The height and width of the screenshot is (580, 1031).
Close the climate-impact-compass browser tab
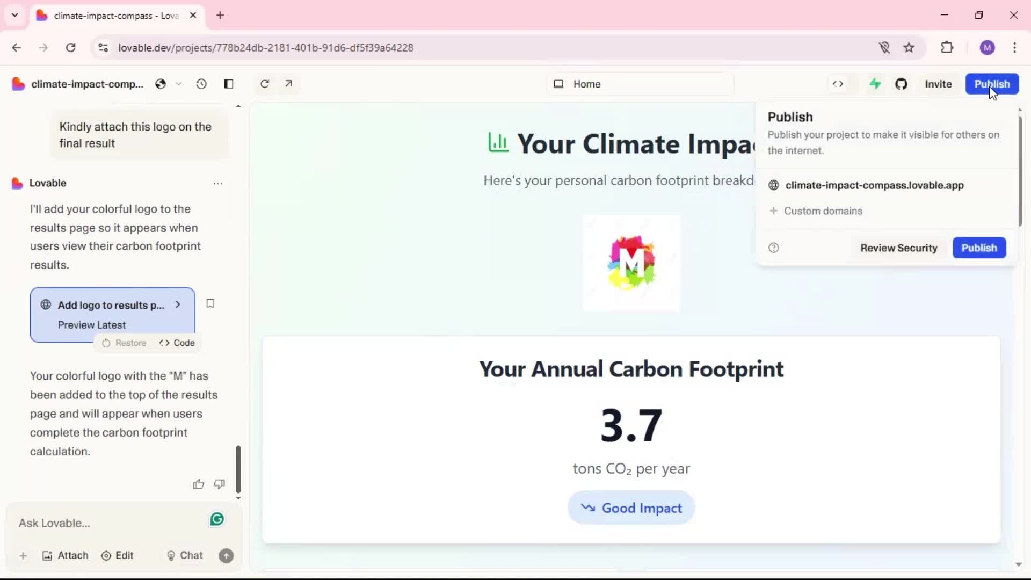point(193,16)
